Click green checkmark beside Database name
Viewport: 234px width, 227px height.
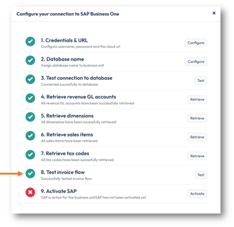30,60
